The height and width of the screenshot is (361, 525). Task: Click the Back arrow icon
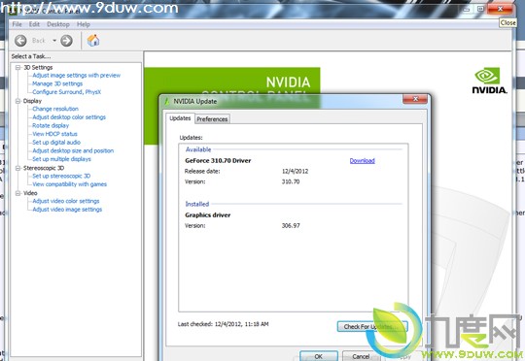[x=20, y=41]
